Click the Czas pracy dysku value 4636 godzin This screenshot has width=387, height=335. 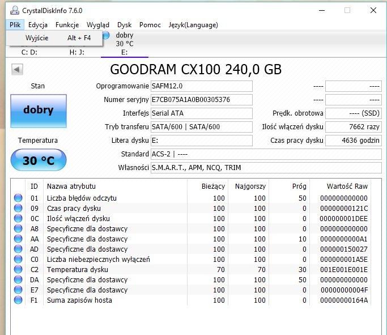click(354, 140)
